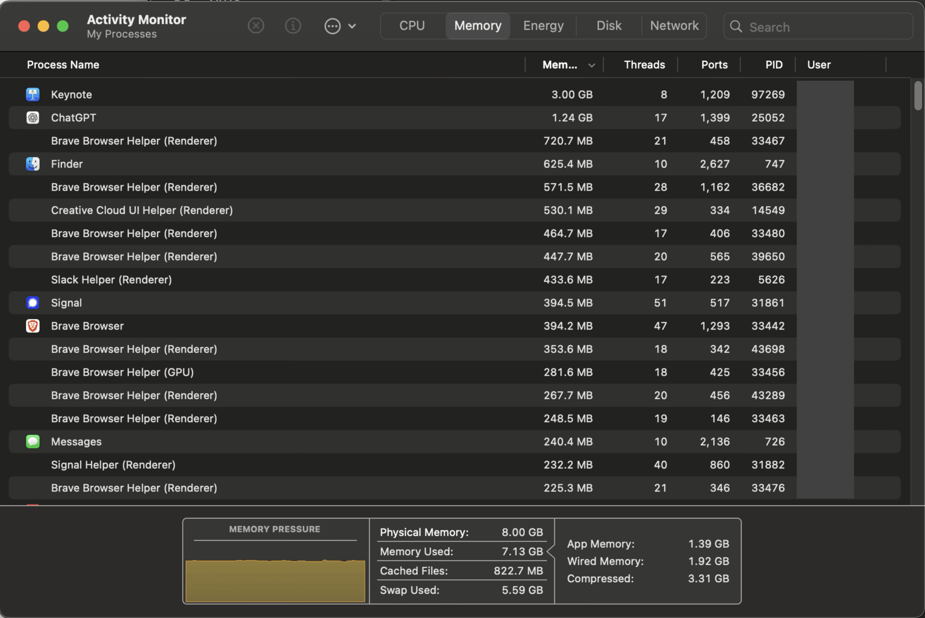Sort by Threads column header

(x=644, y=65)
